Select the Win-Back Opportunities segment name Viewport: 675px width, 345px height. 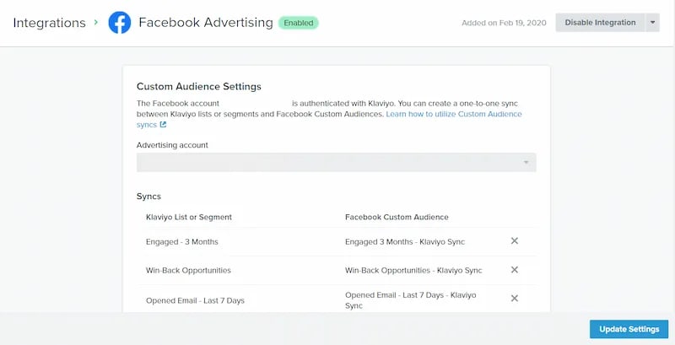pyautogui.click(x=188, y=270)
